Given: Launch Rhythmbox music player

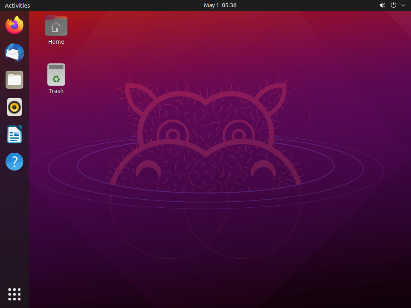Looking at the screenshot, I should point(14,107).
